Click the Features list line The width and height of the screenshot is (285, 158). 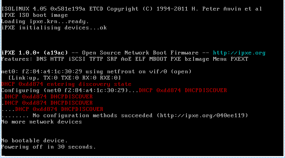click(x=125, y=59)
